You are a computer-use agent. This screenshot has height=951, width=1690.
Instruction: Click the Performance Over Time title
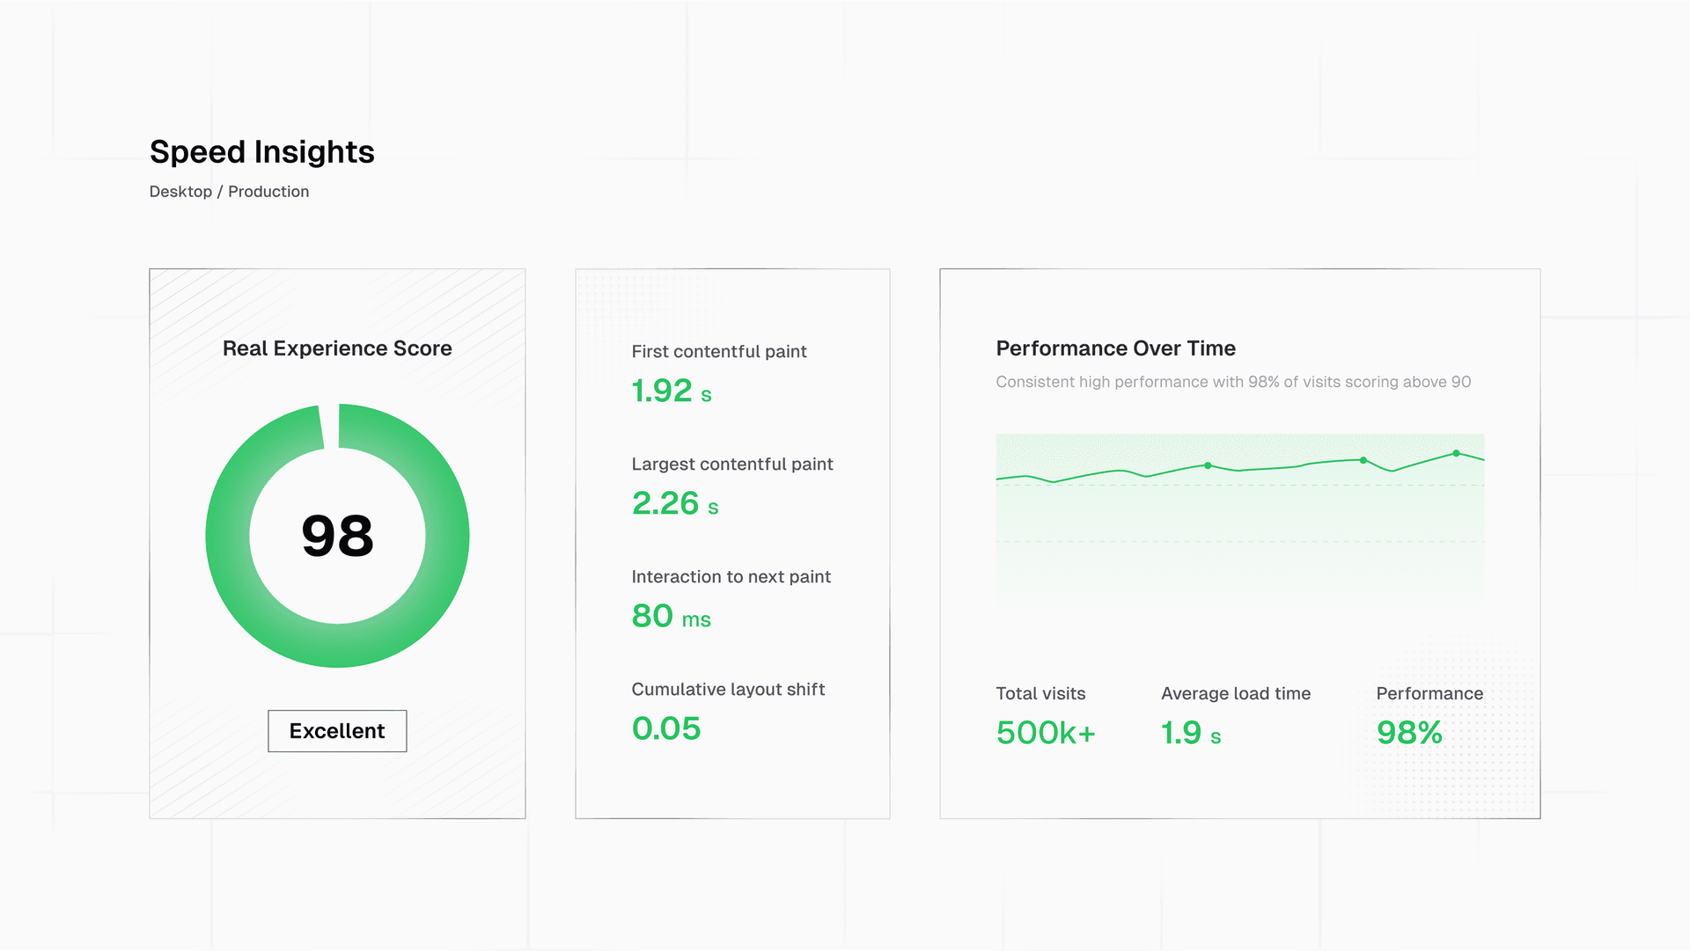pyautogui.click(x=1115, y=348)
